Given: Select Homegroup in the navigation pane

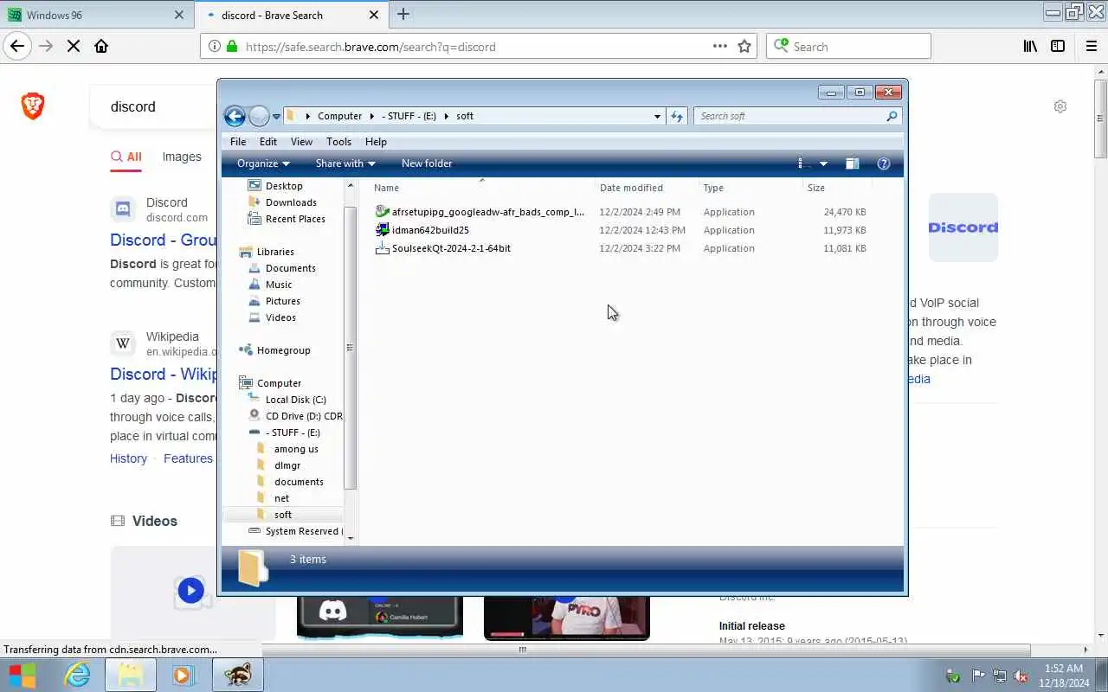Looking at the screenshot, I should [x=283, y=350].
